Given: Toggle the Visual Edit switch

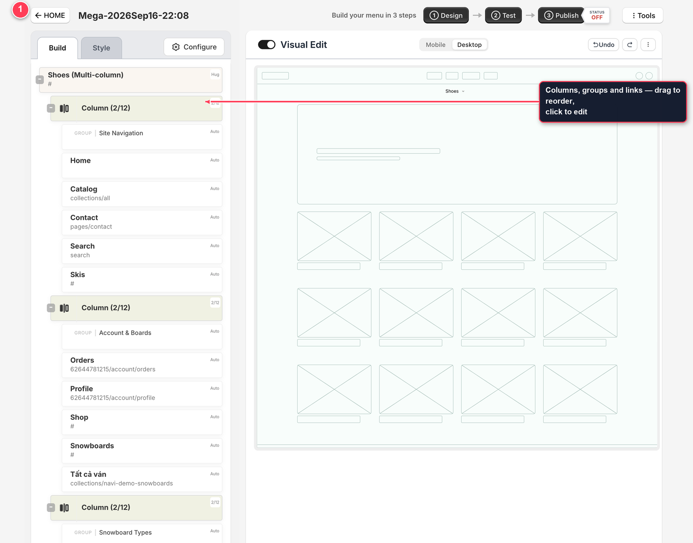Looking at the screenshot, I should coord(267,45).
